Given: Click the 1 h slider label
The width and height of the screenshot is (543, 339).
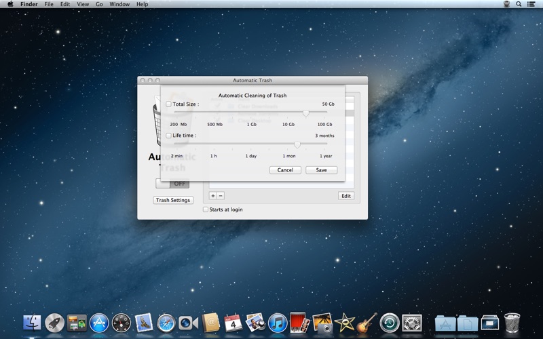Looking at the screenshot, I should click(214, 156).
